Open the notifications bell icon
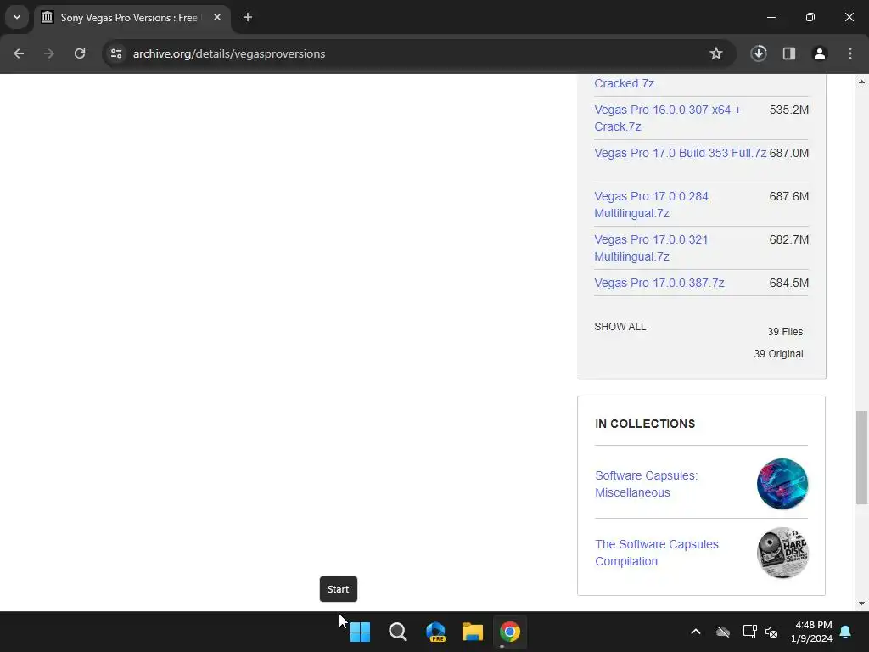Viewport: 869px width, 652px height. point(846,632)
